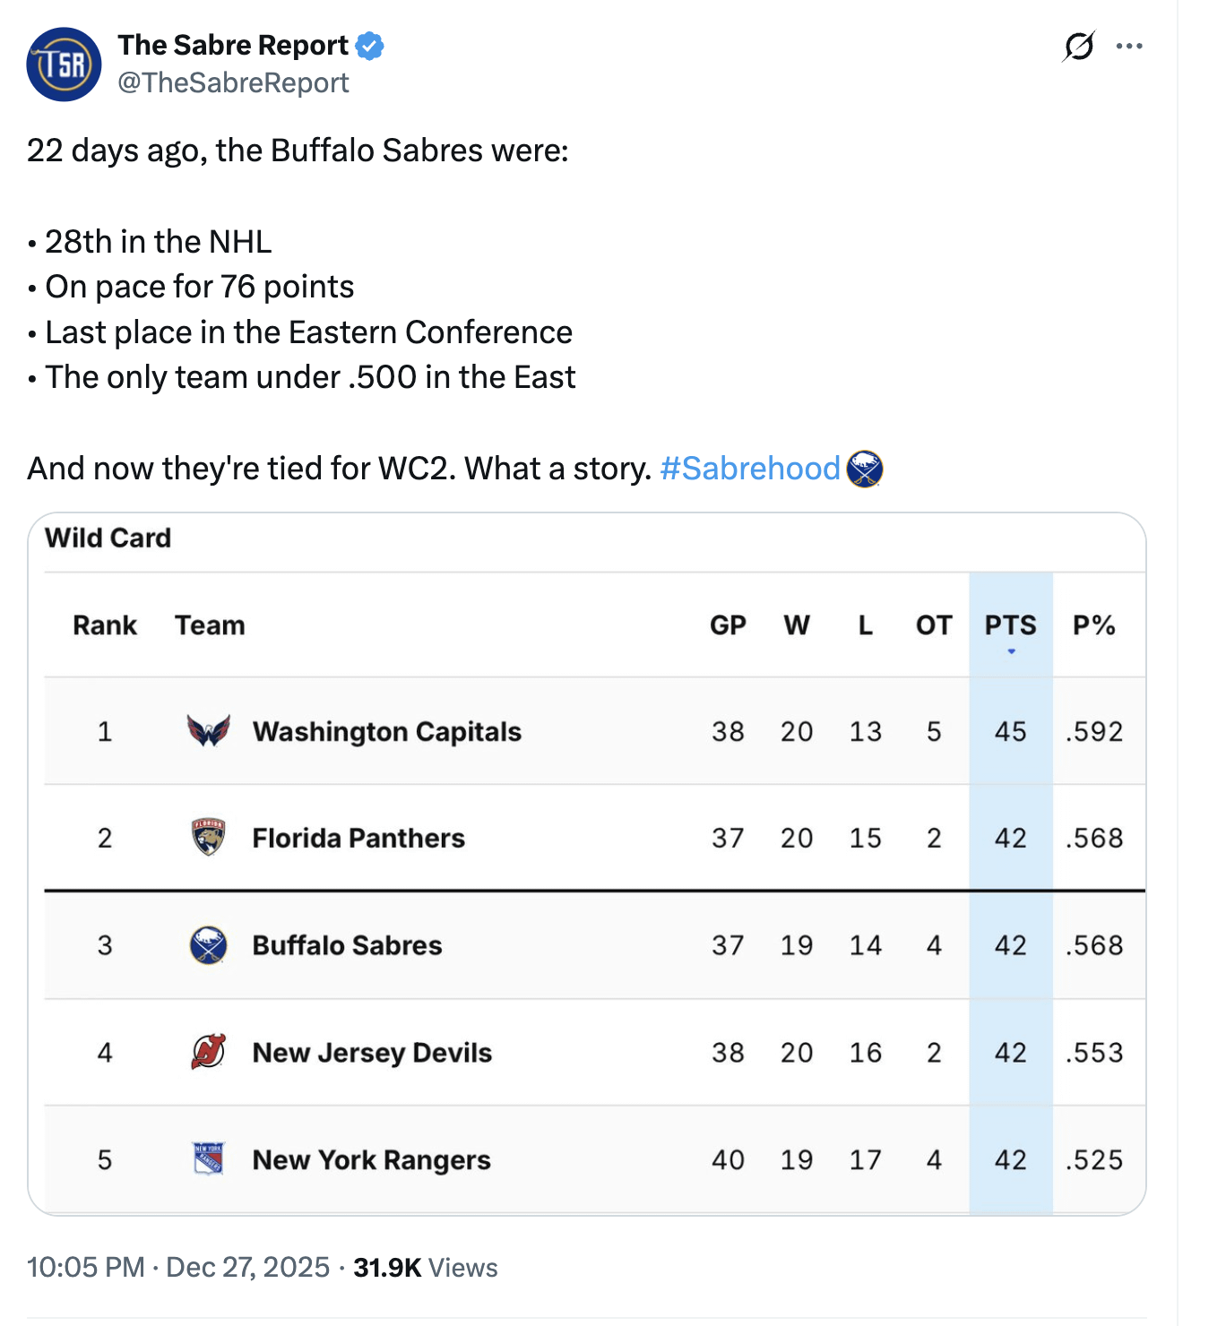The width and height of the screenshot is (1226, 1326).
Task: Click the 31.9K Views count
Action: point(425,1267)
